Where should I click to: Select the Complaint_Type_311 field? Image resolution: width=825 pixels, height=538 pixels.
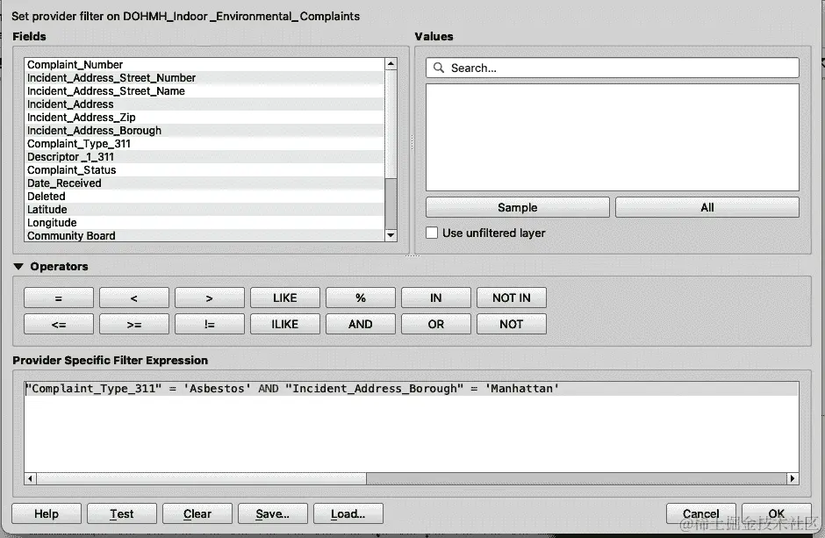(x=204, y=143)
